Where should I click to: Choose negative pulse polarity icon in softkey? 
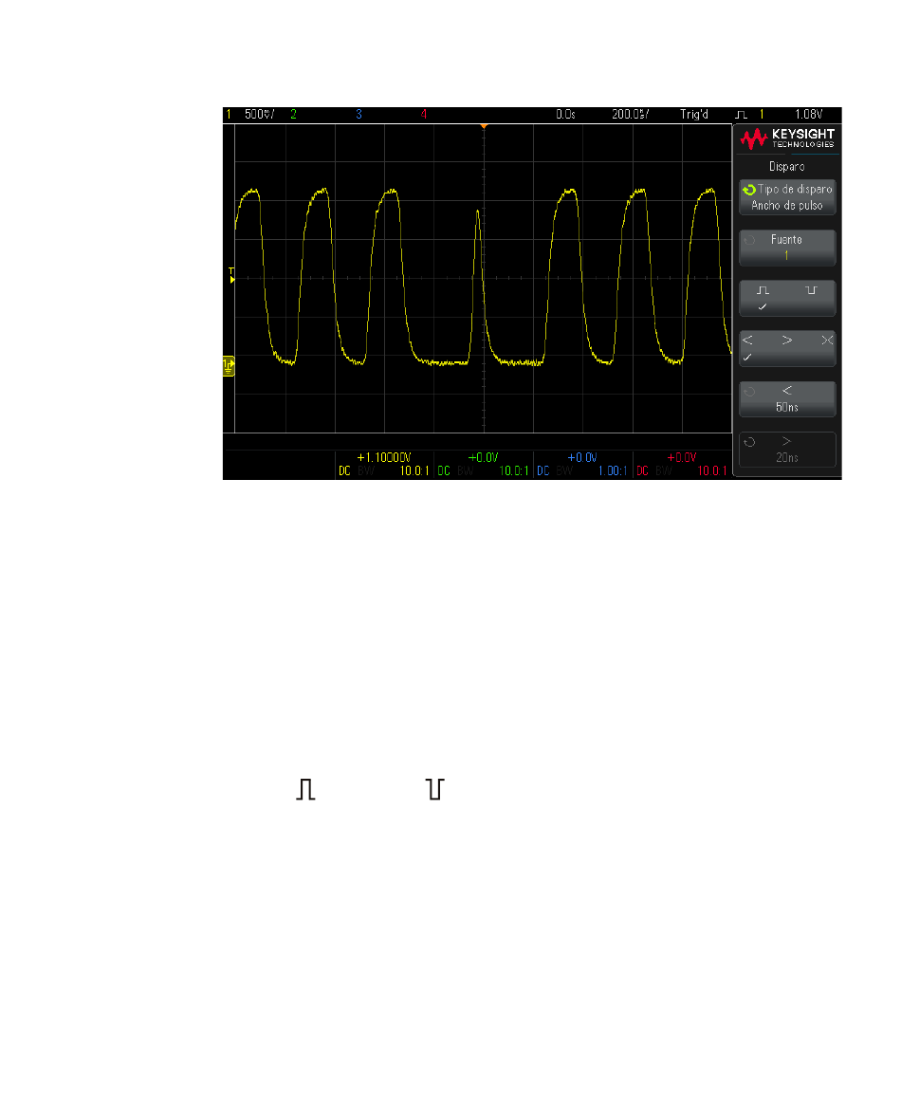pos(811,290)
